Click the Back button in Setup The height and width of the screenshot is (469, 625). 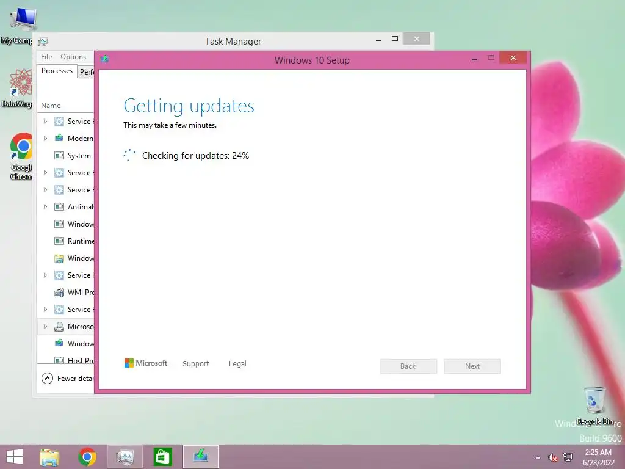click(408, 366)
